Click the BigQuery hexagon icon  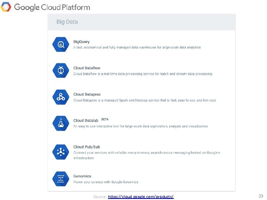(61, 44)
